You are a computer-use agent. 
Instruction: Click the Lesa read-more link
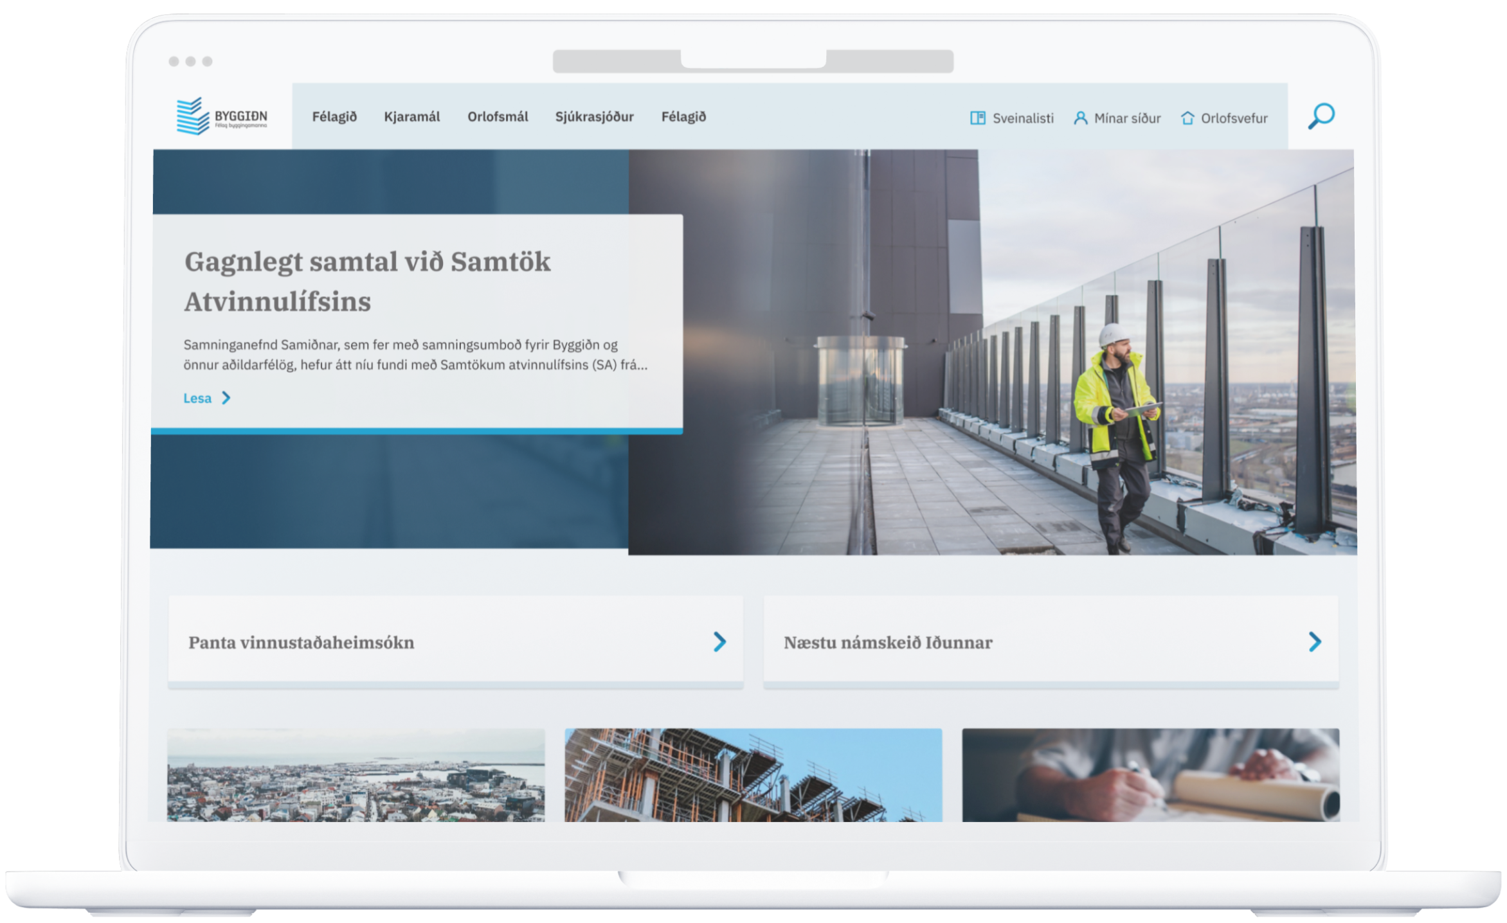pos(197,399)
